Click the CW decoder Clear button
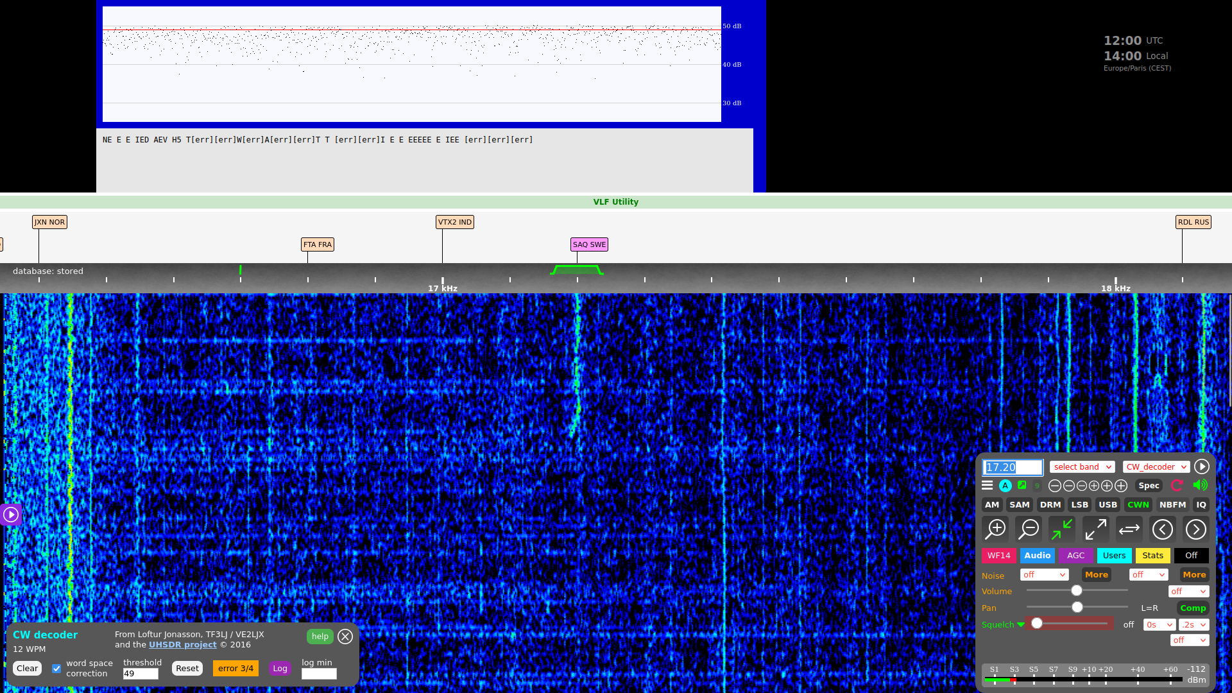1232x693 pixels. pos(28,669)
